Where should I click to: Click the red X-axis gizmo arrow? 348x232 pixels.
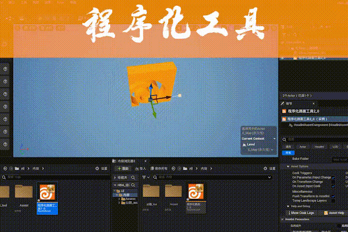pos(166,97)
